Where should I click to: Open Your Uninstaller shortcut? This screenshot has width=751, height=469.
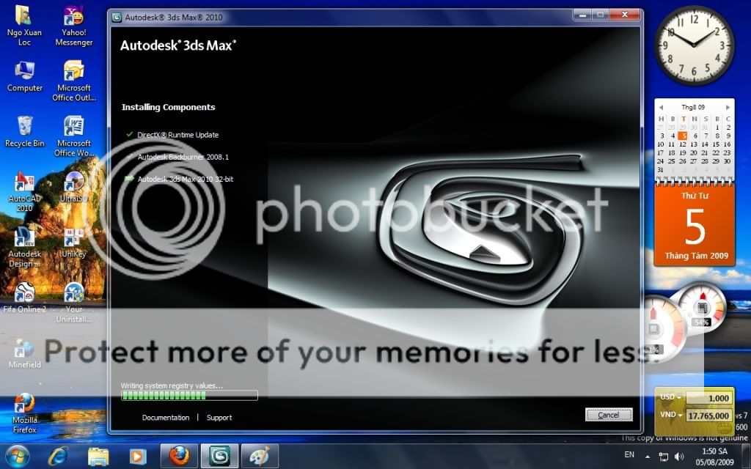click(x=74, y=303)
